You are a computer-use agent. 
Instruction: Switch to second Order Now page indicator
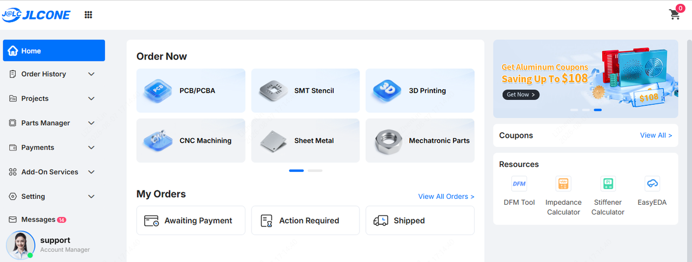[x=315, y=171]
